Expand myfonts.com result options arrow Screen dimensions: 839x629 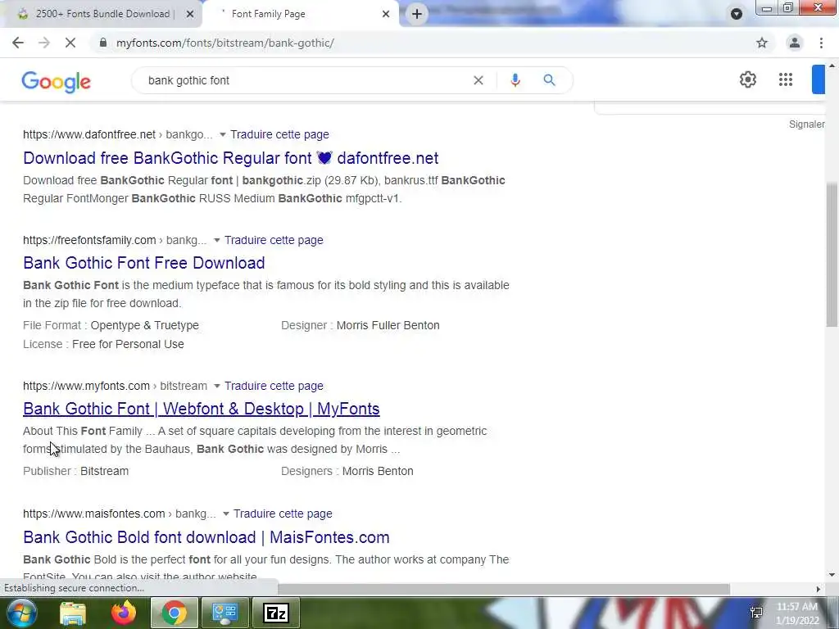tap(216, 387)
